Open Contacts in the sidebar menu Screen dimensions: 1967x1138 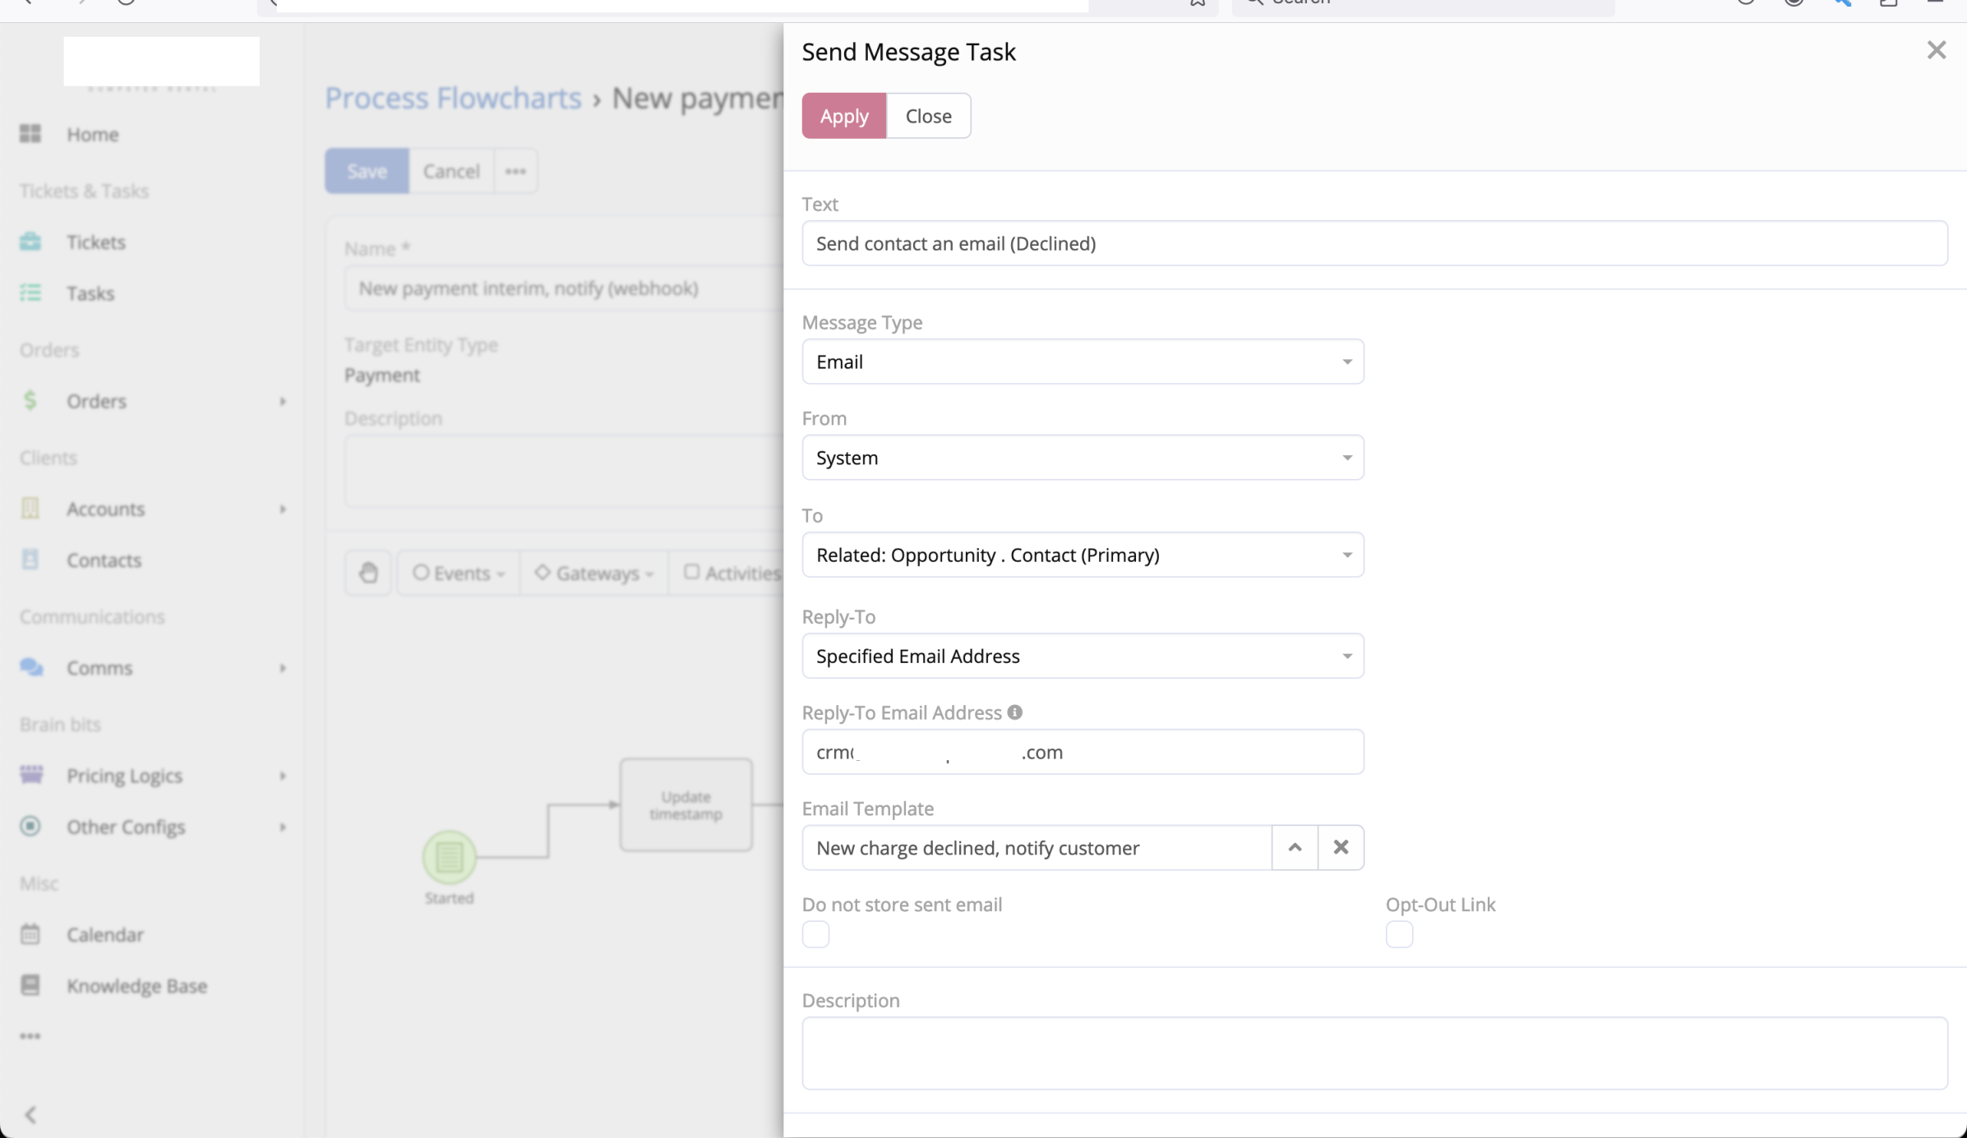(x=104, y=560)
